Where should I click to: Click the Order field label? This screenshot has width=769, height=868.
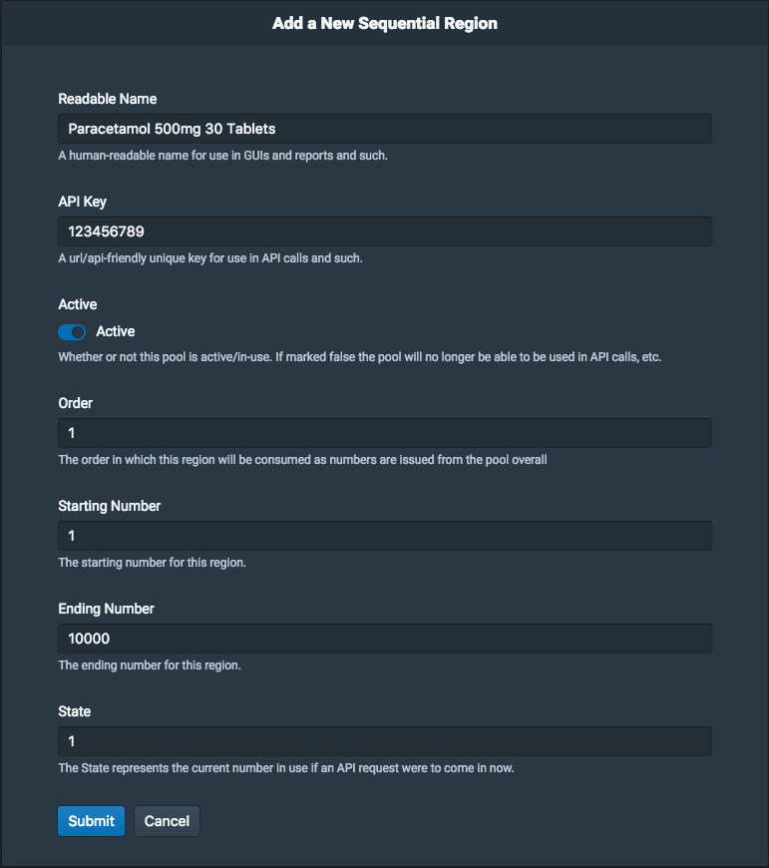(75, 403)
